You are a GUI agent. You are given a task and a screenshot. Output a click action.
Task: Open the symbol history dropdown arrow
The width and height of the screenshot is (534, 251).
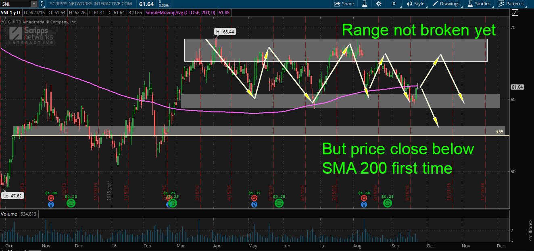pyautogui.click(x=33, y=4)
